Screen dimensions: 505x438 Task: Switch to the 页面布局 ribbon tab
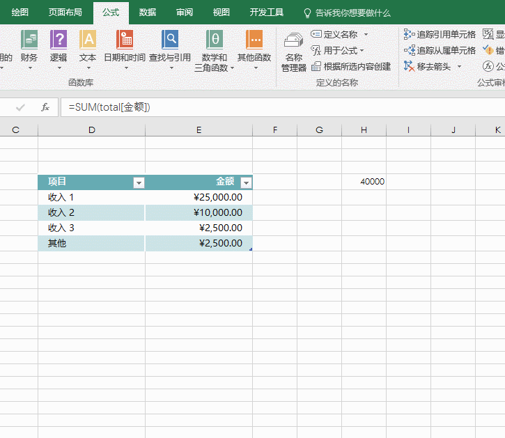[65, 13]
